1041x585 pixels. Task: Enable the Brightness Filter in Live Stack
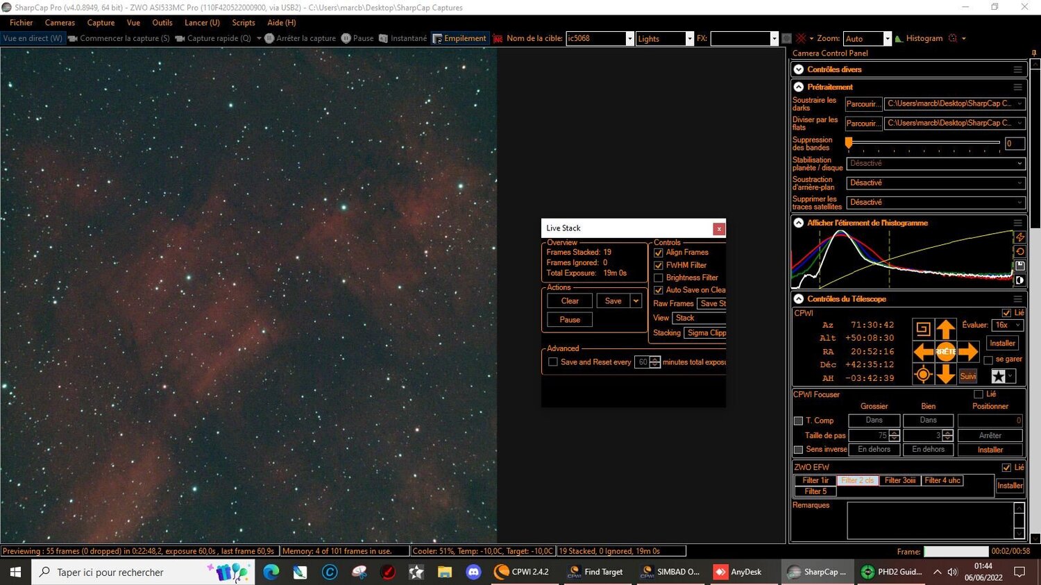coord(658,278)
